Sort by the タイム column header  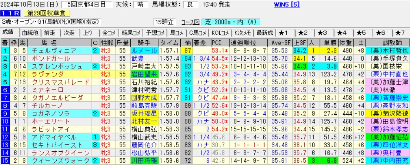(172, 41)
